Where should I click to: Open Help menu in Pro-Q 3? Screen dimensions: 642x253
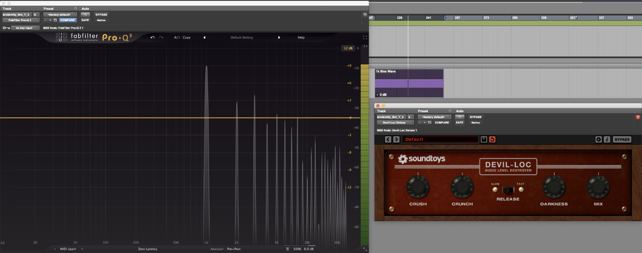click(x=301, y=37)
